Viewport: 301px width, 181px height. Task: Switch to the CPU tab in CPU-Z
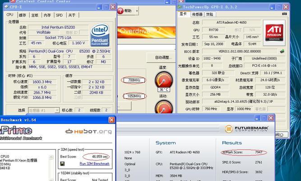10,15
